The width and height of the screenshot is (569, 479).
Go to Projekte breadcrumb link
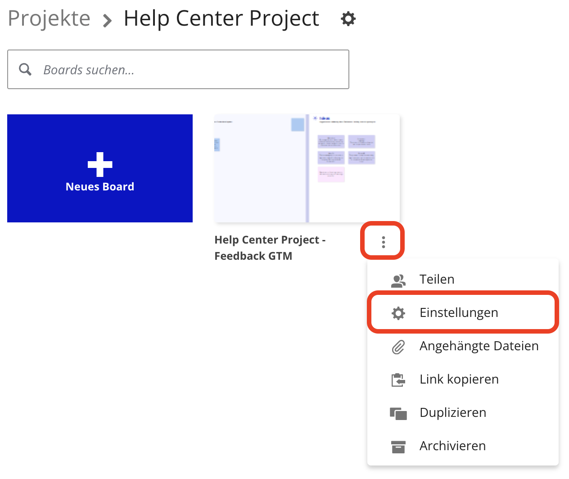49,19
